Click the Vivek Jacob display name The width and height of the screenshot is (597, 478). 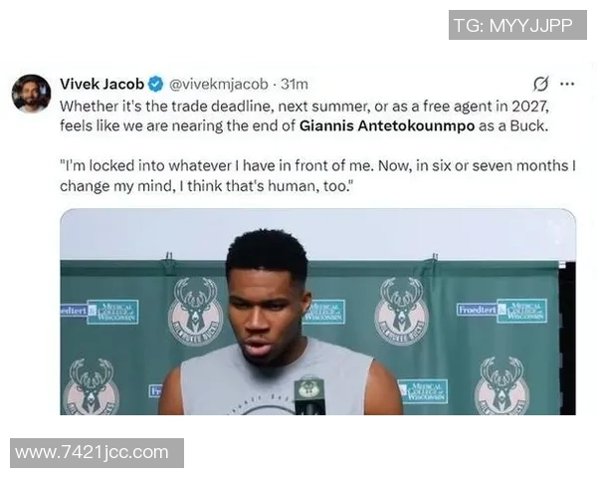pyautogui.click(x=101, y=84)
